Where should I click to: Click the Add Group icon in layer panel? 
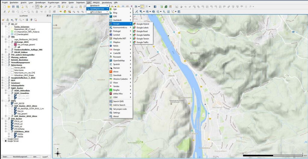pos(8,20)
